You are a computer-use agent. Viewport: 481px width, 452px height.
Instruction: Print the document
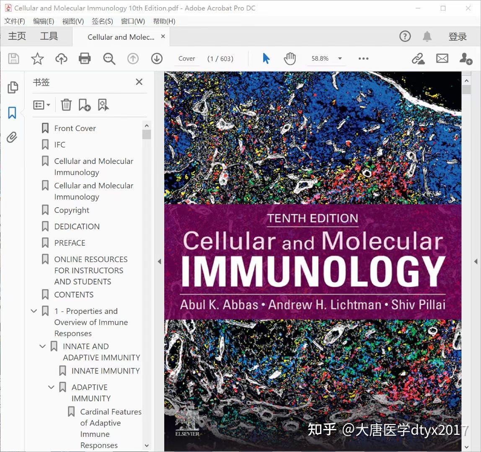[x=85, y=58]
